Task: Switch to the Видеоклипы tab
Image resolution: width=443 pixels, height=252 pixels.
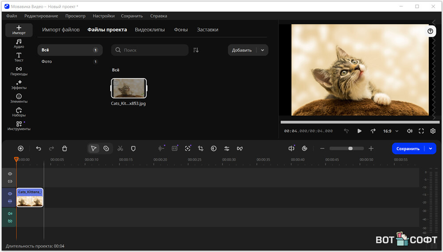Action: coord(150,30)
